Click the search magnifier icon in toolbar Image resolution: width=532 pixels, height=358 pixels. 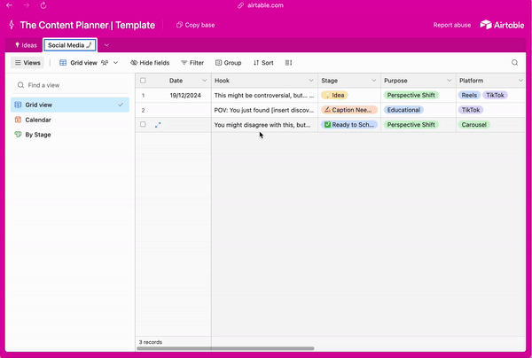pos(514,63)
